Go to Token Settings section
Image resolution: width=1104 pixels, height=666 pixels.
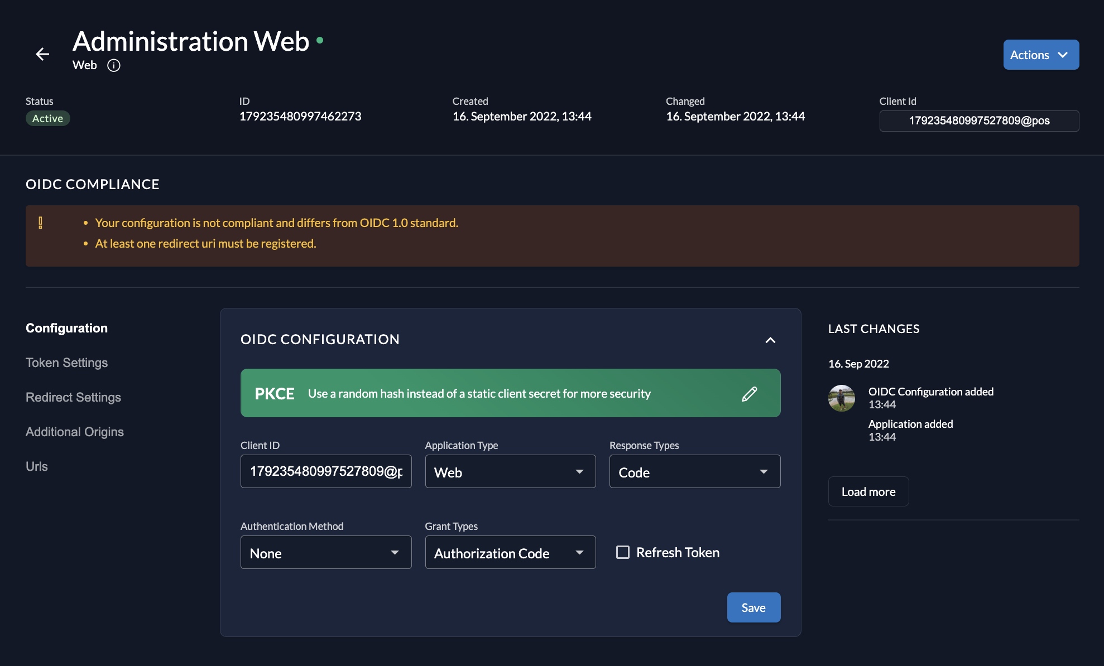coord(66,363)
